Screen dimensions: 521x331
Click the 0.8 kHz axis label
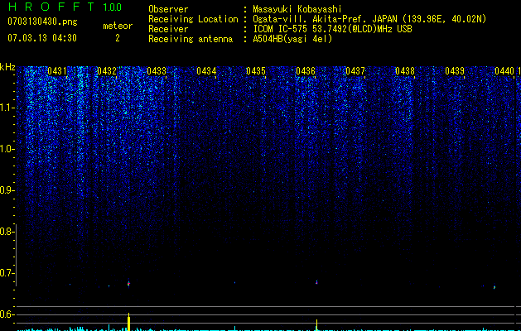click(x=7, y=232)
